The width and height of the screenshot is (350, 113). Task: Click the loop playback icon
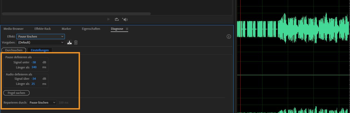coord(117,19)
